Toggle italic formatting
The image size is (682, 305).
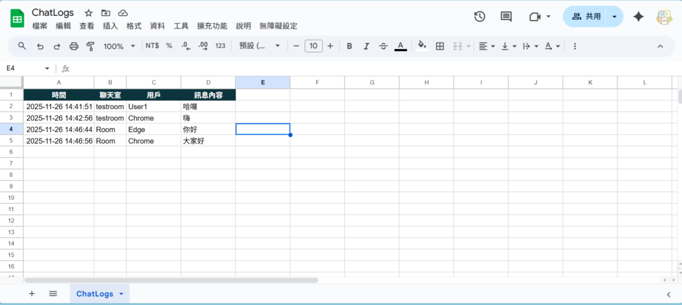point(366,46)
